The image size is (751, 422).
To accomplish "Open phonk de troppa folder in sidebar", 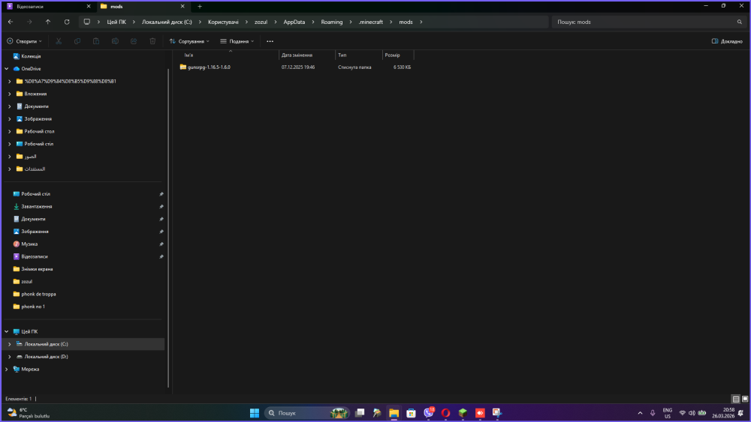I will pyautogui.click(x=38, y=295).
